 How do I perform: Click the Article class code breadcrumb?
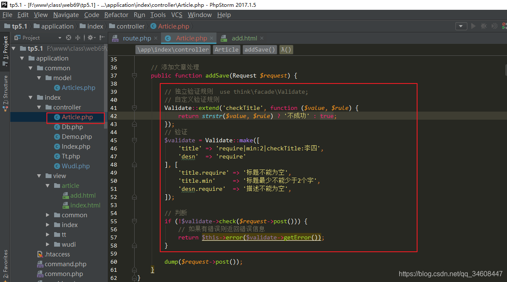coord(226,49)
